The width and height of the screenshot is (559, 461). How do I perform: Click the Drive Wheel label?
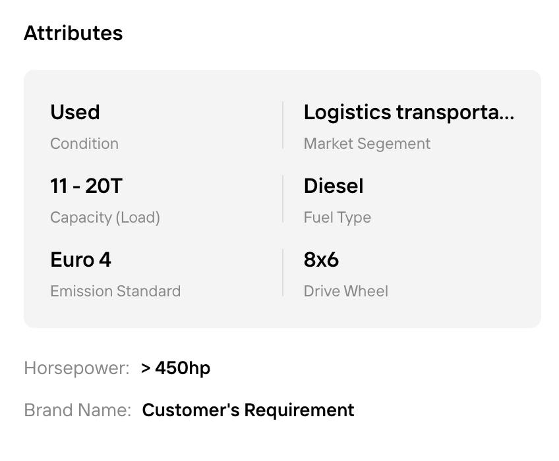coord(345,291)
